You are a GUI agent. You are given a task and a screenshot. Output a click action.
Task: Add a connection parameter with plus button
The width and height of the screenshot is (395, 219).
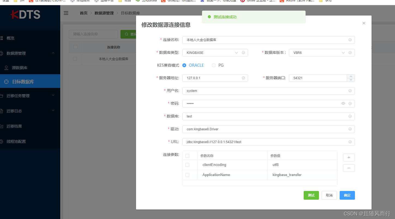tap(349, 158)
